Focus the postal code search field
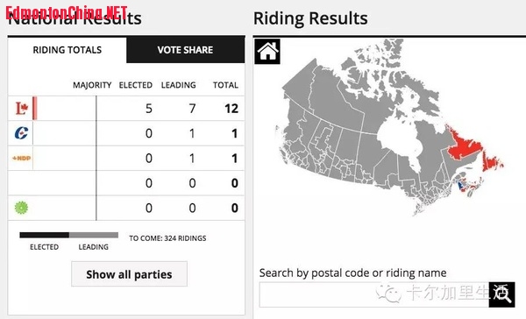Screen dimensions: 526x319 pos(373,294)
